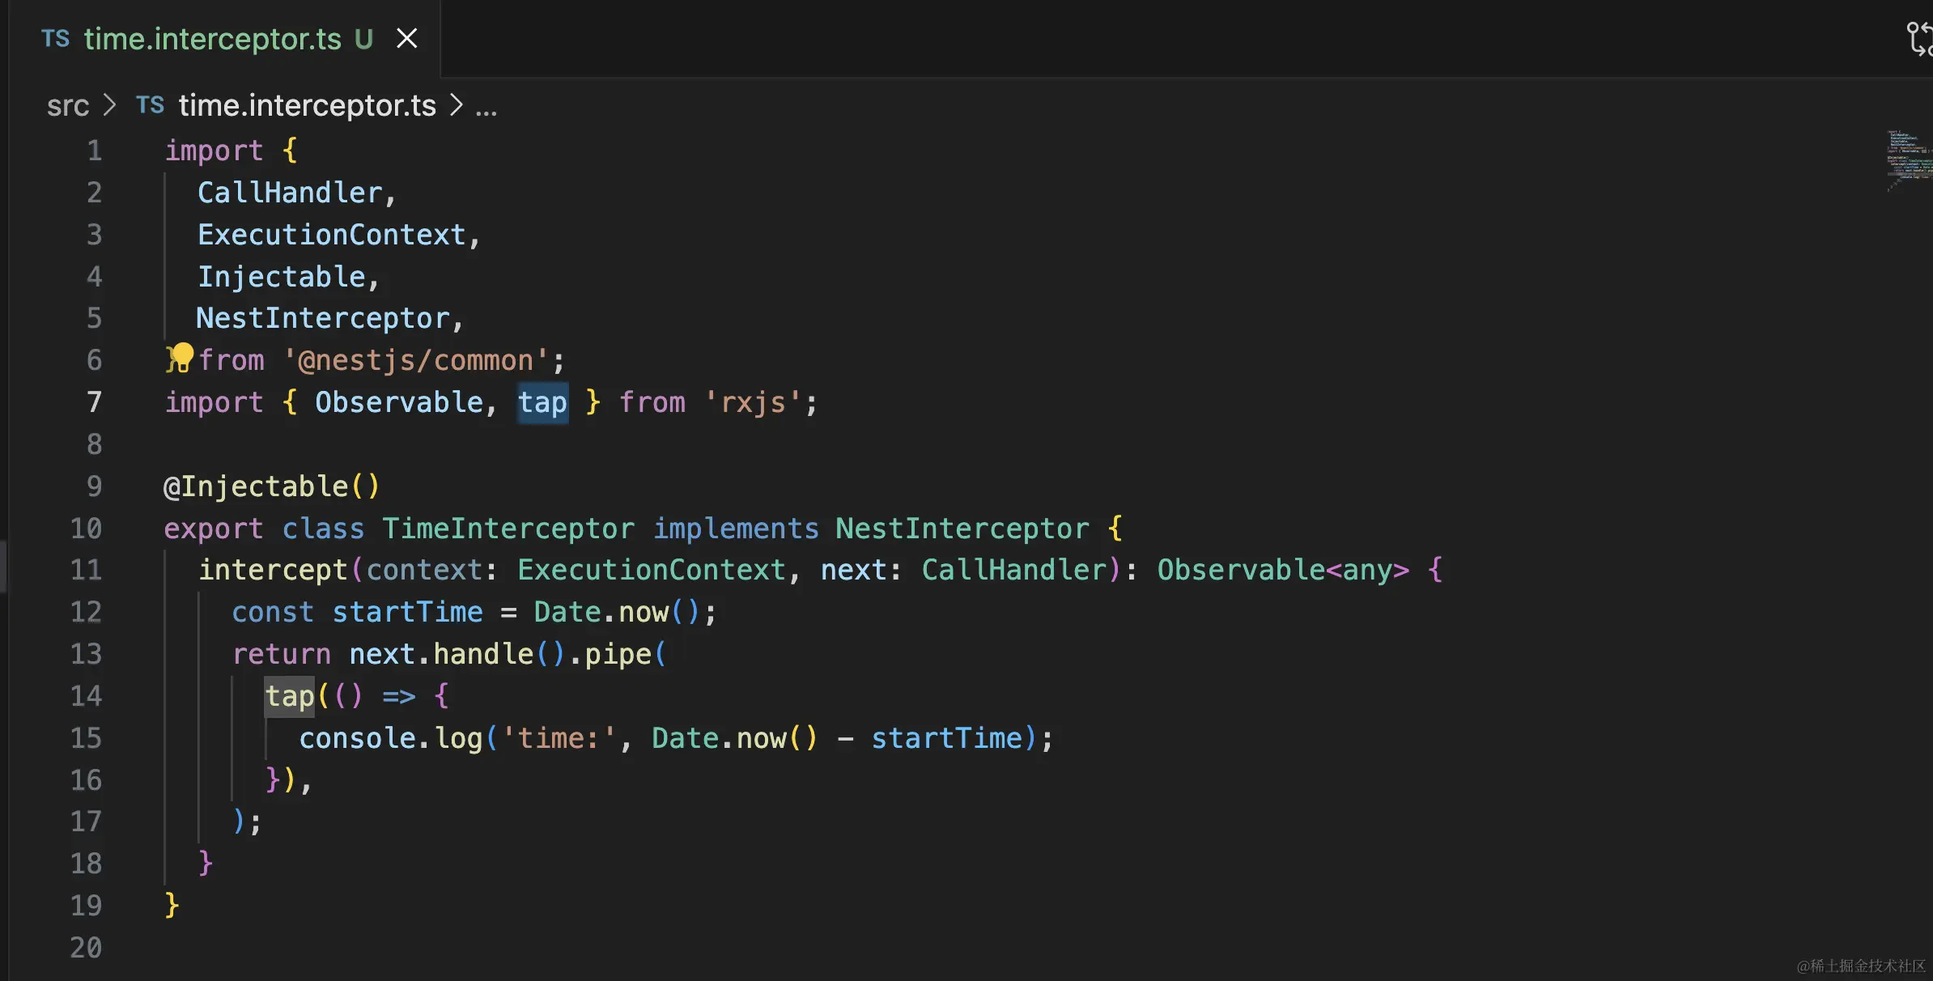Screen dimensions: 1933x981
Task: Click the 'export' keyword on line 10
Action: [x=214, y=529]
